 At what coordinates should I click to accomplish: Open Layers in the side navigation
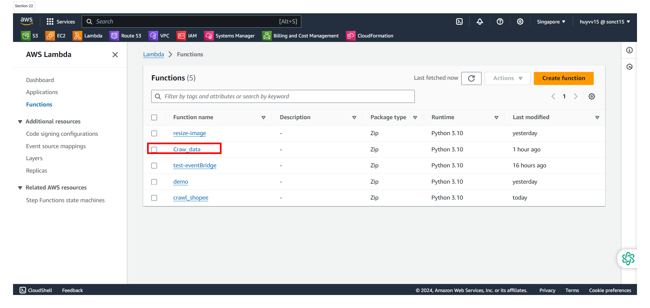click(34, 158)
